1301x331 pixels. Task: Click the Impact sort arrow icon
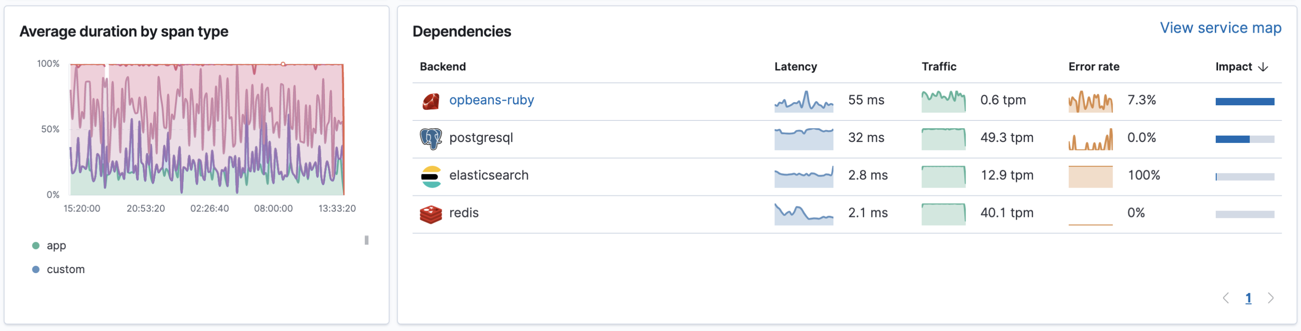pos(1263,67)
